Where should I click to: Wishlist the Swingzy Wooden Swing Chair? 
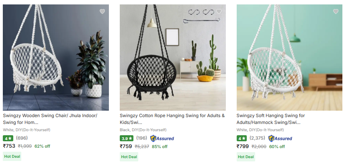102,12
